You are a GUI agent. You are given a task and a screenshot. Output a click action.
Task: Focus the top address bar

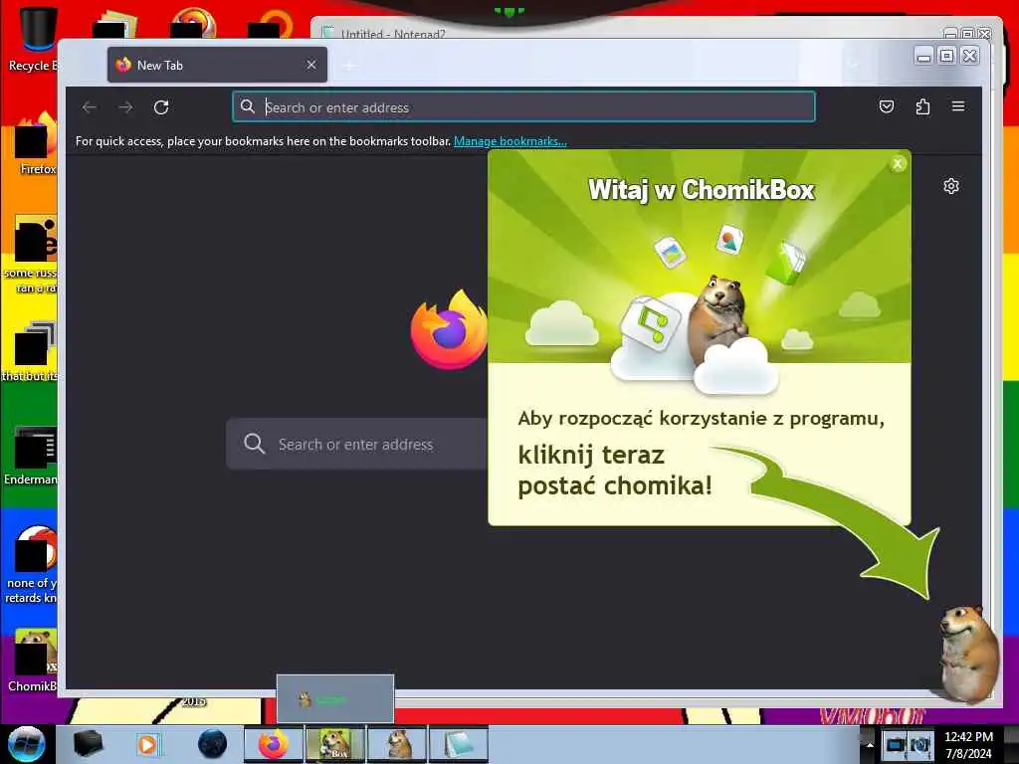[523, 107]
